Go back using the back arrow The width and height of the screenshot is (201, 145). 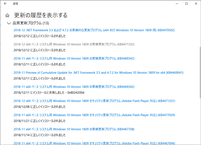tap(5, 3)
